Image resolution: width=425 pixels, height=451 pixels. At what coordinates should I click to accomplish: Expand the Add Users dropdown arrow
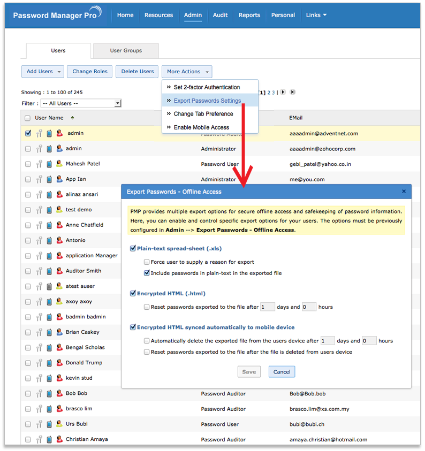59,72
